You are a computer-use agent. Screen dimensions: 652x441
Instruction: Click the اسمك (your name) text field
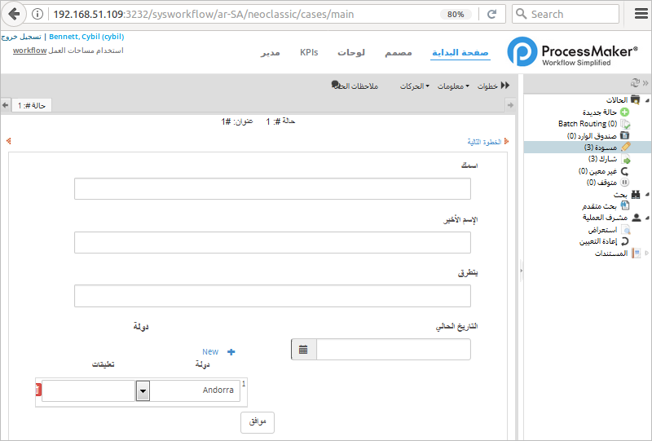point(272,189)
